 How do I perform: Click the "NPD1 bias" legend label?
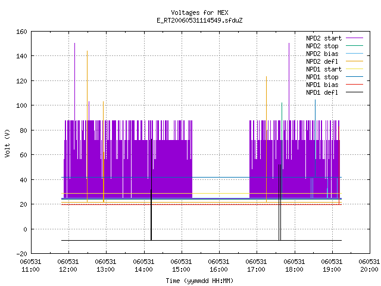322,85
